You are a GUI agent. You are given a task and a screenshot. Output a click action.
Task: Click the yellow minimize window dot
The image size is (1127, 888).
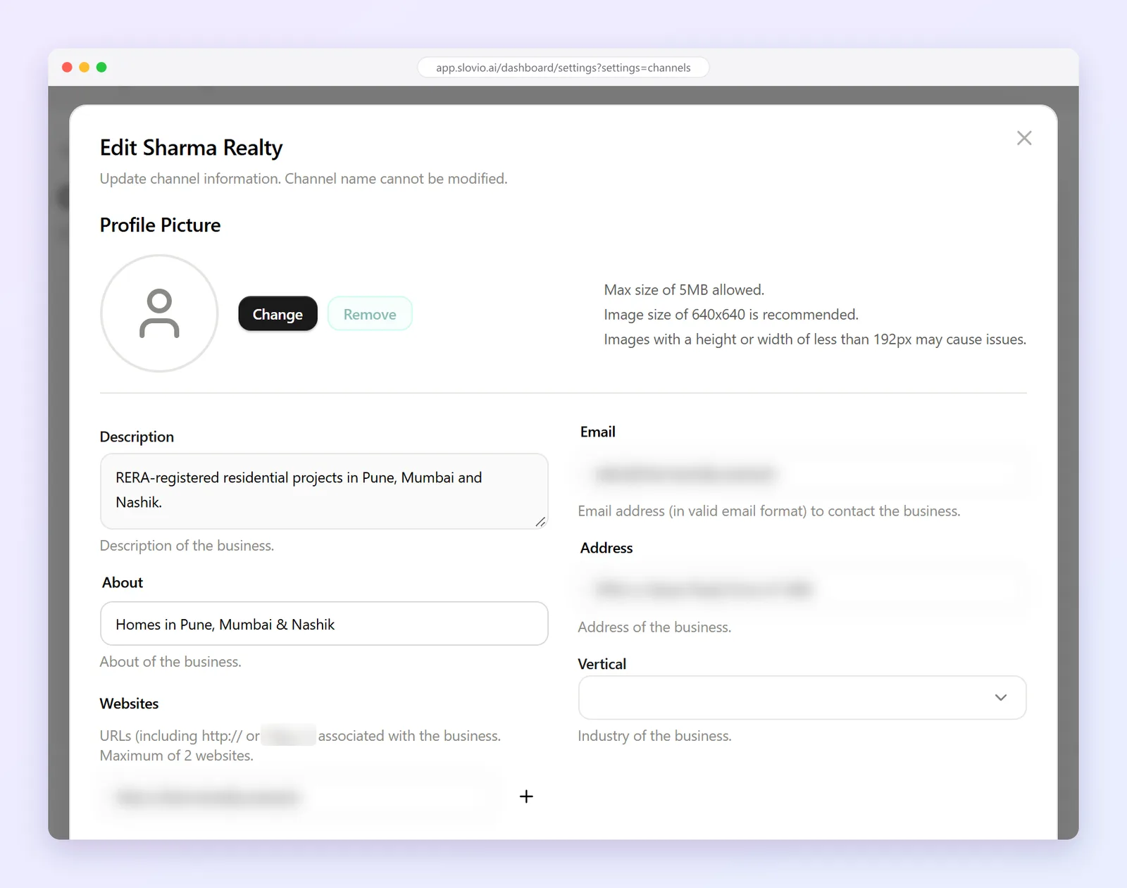85,68
